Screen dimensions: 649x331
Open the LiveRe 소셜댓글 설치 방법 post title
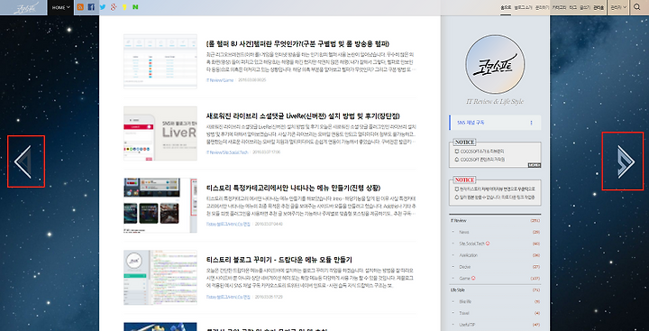pyautogui.click(x=303, y=116)
